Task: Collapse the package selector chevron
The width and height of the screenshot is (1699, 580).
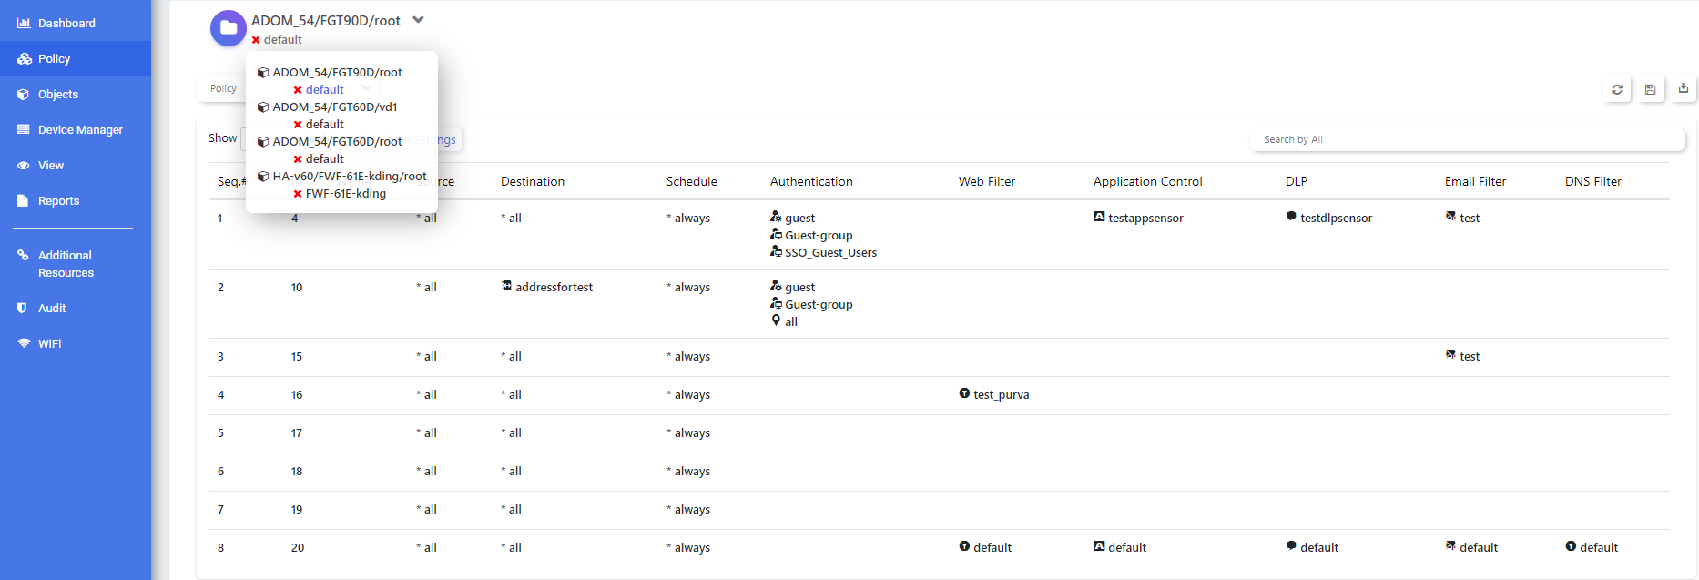Action: (418, 19)
